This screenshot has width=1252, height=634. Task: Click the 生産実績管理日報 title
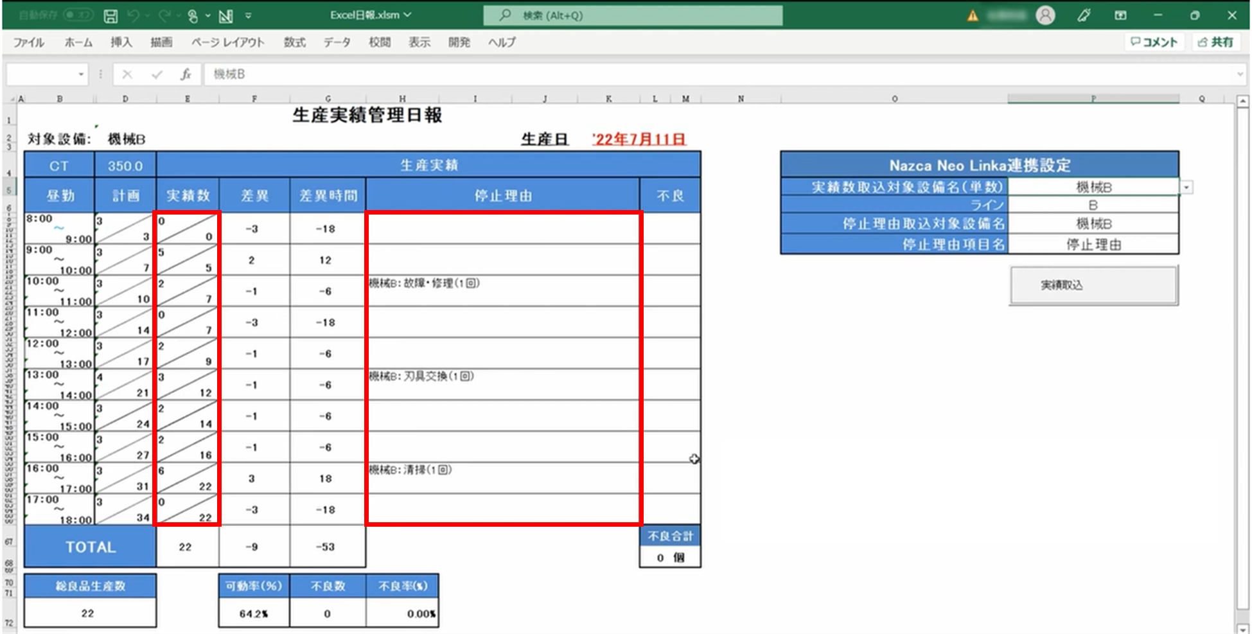[x=367, y=116]
